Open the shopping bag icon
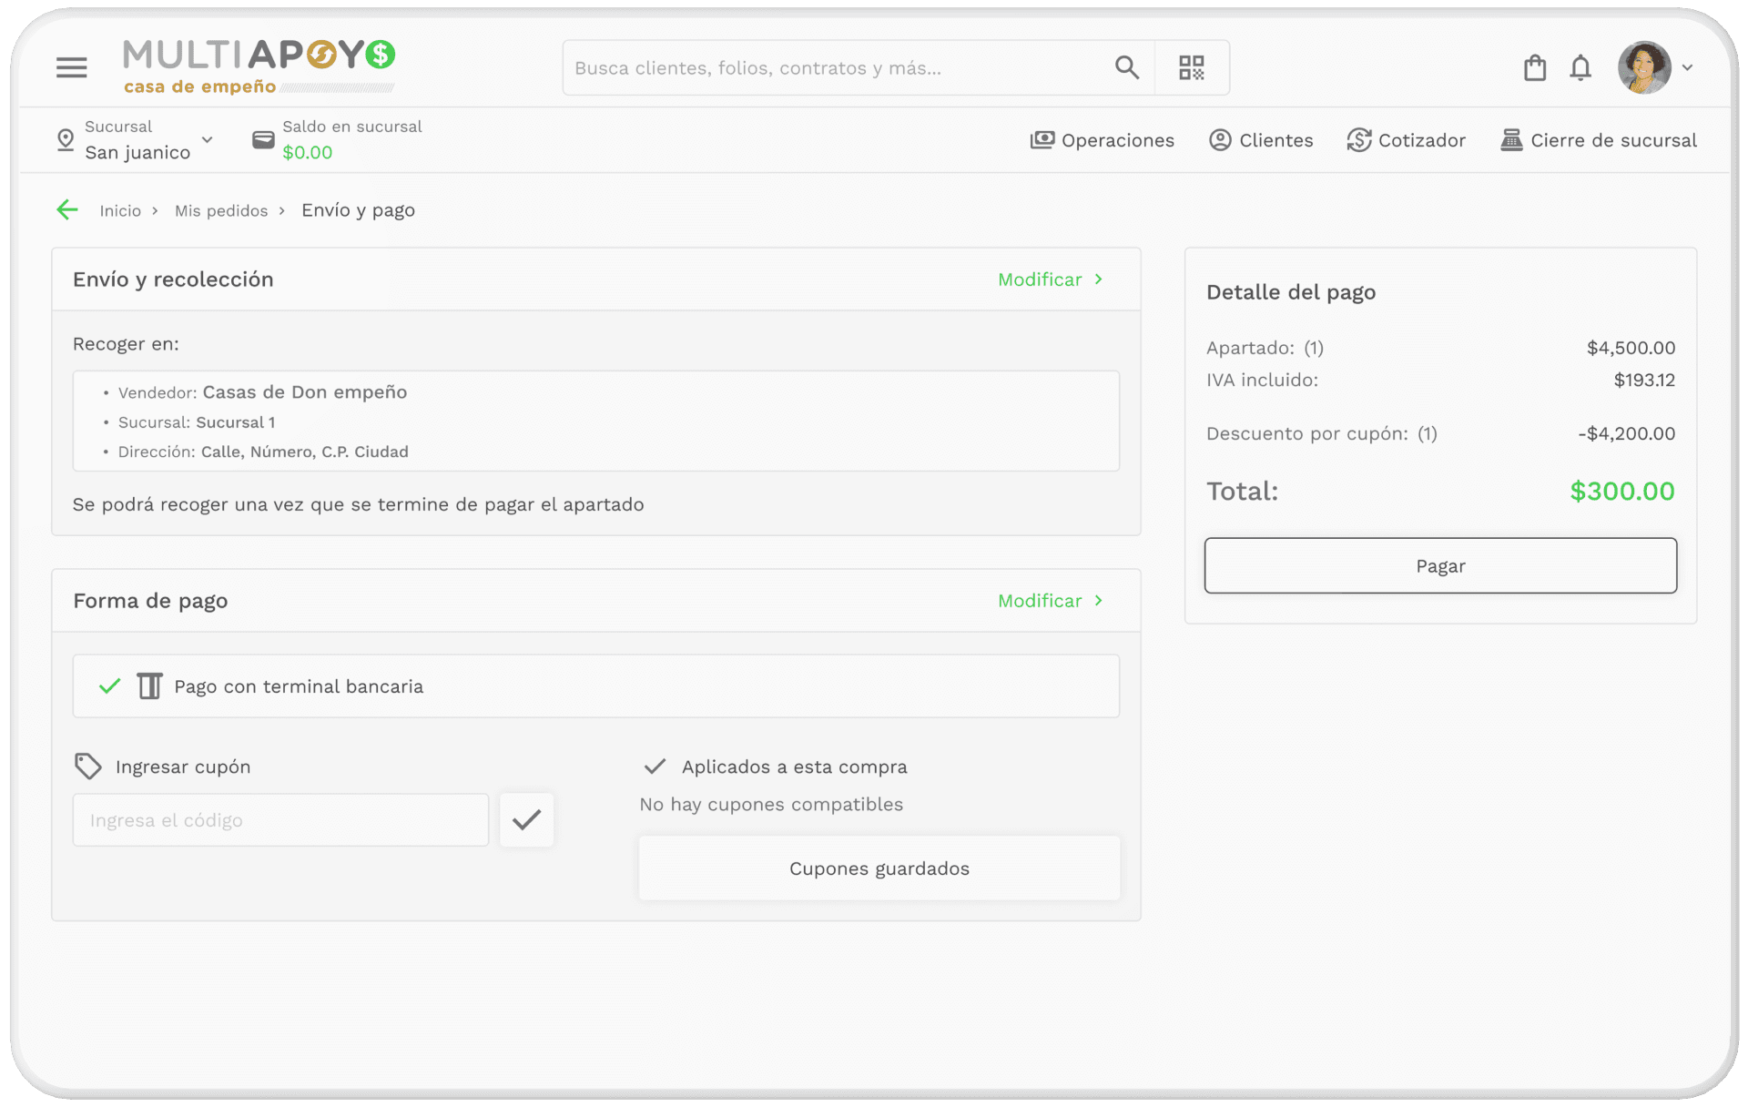Viewport: 1748px width, 1107px height. [1534, 68]
